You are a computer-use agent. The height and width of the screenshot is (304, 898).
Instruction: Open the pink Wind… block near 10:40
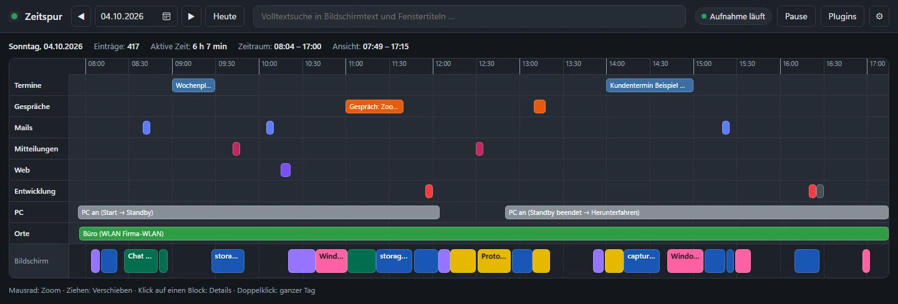click(x=331, y=261)
